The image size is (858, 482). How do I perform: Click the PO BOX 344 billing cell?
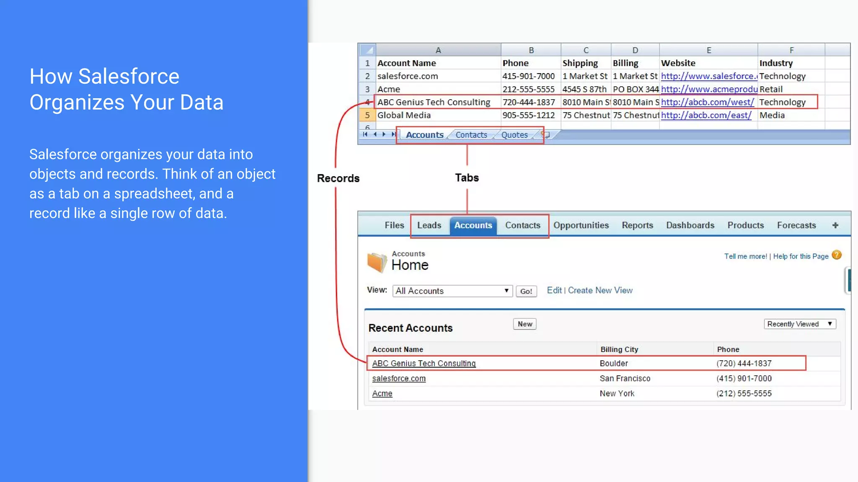coord(635,89)
